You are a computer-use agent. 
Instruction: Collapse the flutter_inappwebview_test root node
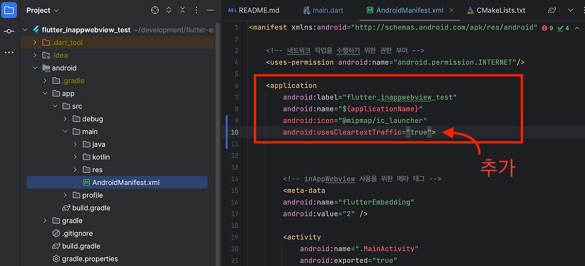tap(25, 30)
